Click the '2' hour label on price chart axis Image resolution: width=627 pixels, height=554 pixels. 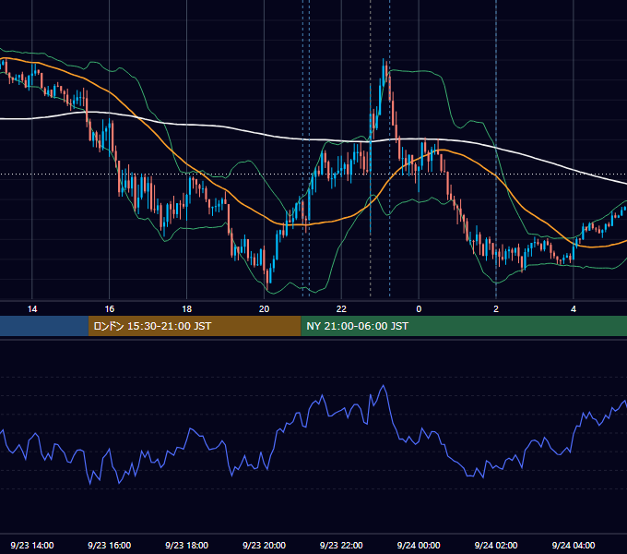(x=496, y=309)
